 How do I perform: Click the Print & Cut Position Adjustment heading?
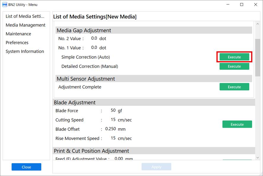tap(91, 151)
